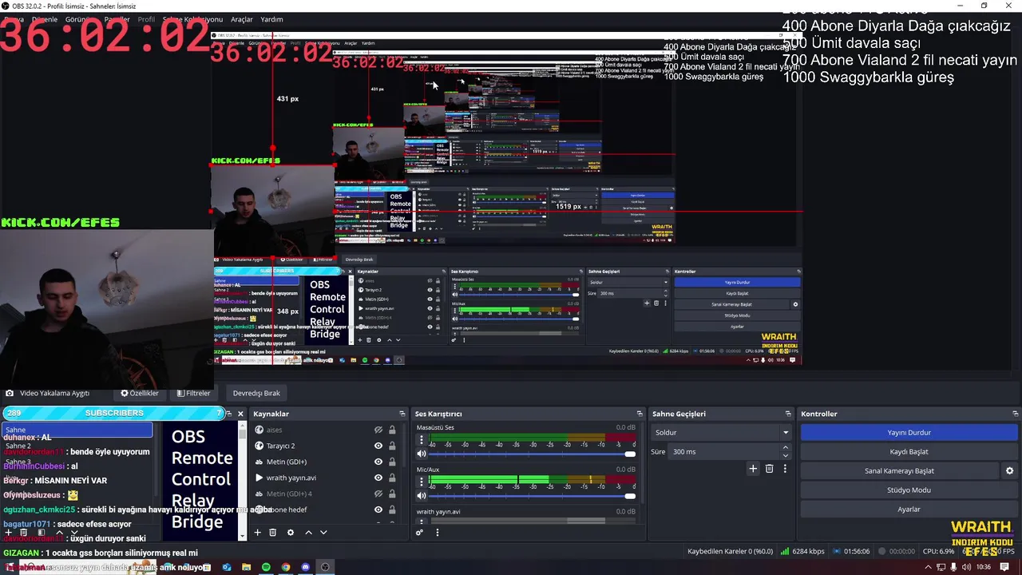
Task: Open transition three-dot properties menu
Action: pos(785,469)
